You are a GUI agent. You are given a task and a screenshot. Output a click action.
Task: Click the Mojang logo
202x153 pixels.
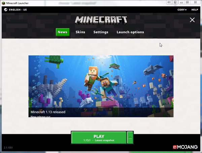[185, 147]
